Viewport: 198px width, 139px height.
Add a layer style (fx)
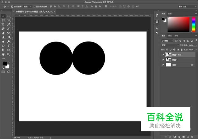click(170, 137)
